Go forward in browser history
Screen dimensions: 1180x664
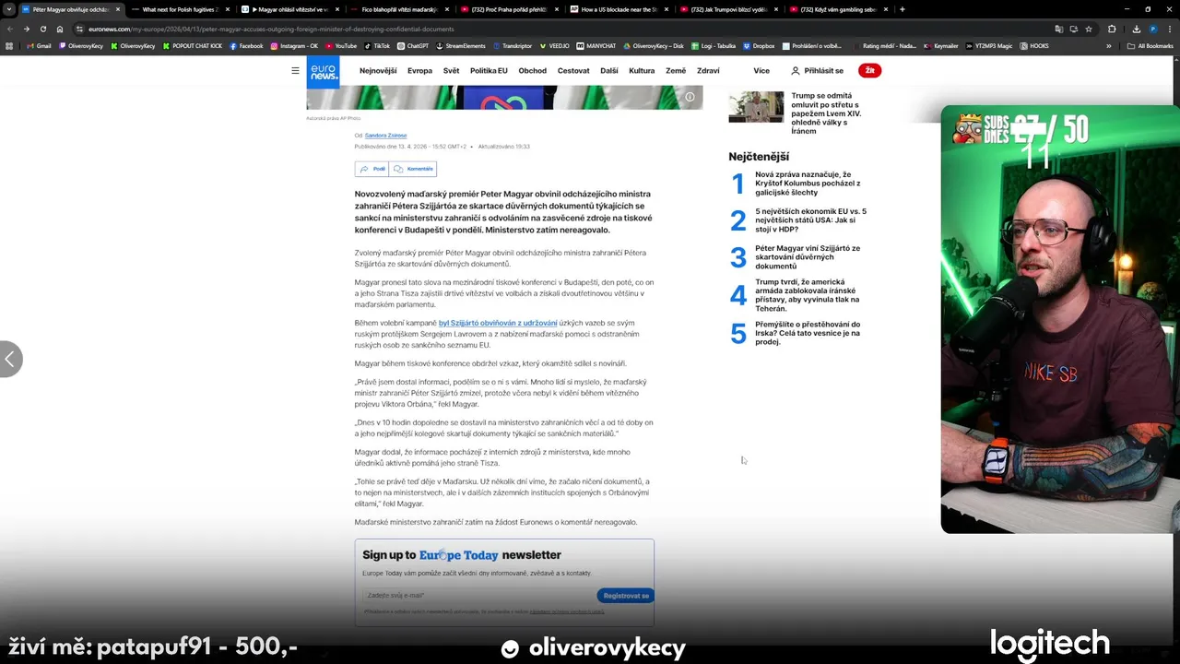point(27,29)
